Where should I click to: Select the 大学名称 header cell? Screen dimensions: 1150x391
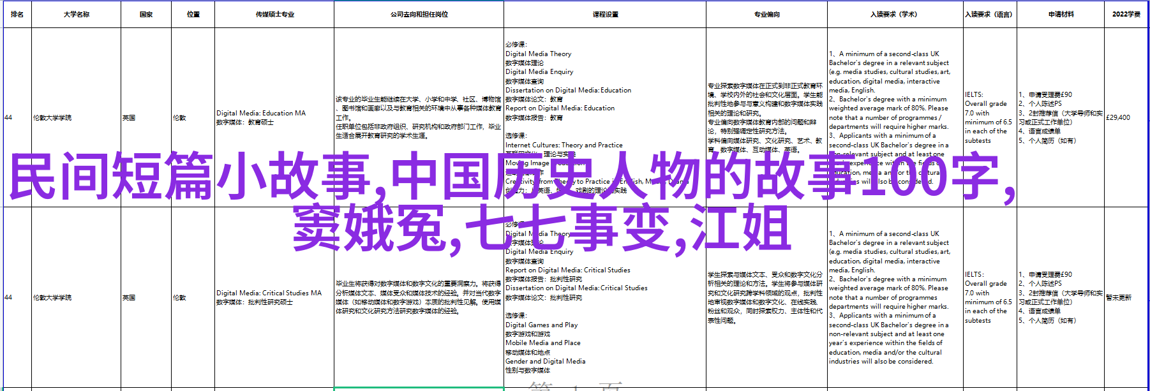pos(76,14)
